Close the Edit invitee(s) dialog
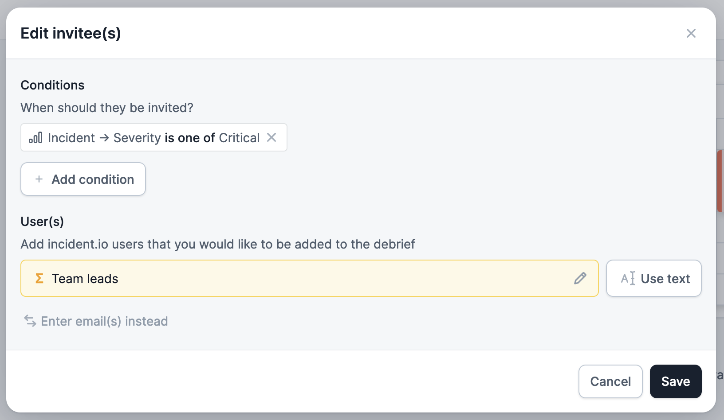Viewport: 724px width, 420px height. [x=691, y=33]
